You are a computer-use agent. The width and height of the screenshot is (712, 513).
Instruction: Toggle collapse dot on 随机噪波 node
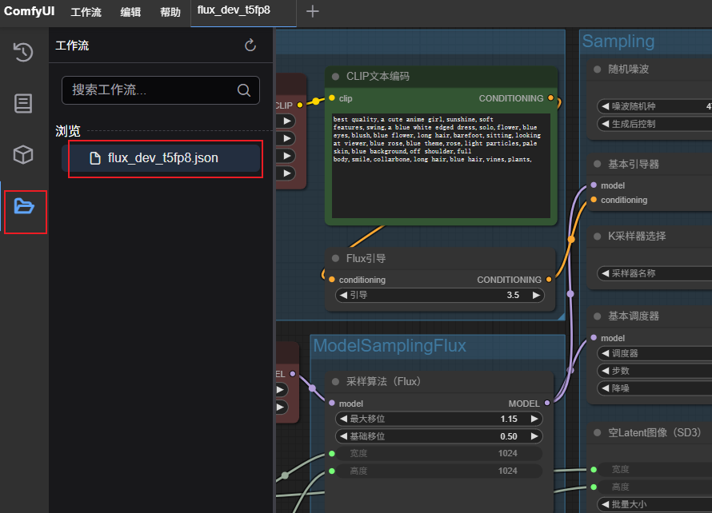(x=597, y=70)
